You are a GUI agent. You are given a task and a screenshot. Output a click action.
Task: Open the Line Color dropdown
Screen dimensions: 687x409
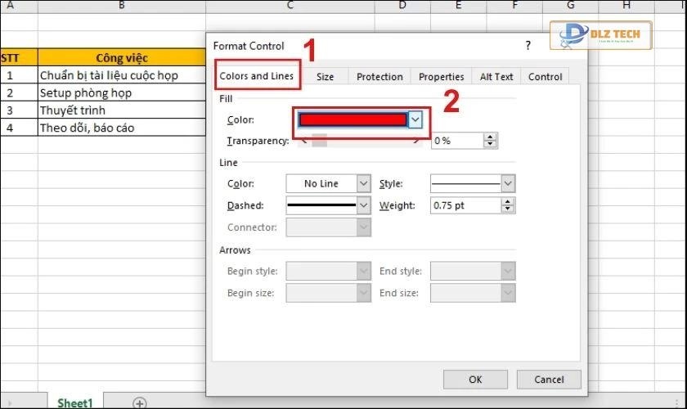(x=328, y=184)
